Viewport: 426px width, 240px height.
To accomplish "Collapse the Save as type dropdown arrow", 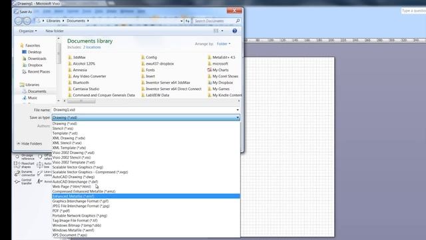I will click(238, 117).
